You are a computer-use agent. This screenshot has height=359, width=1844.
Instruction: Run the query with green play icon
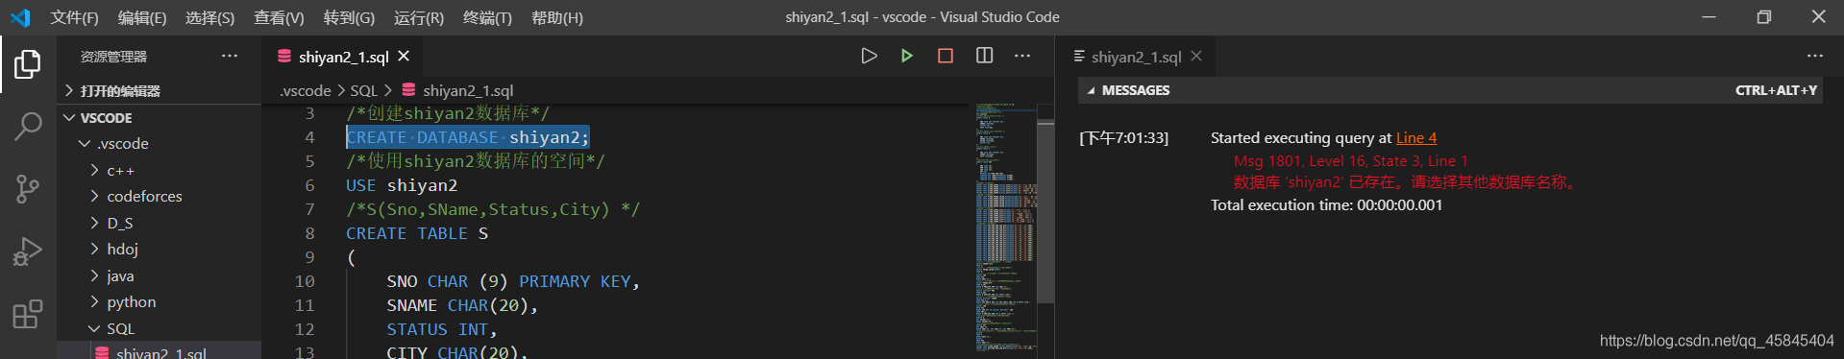tap(906, 56)
